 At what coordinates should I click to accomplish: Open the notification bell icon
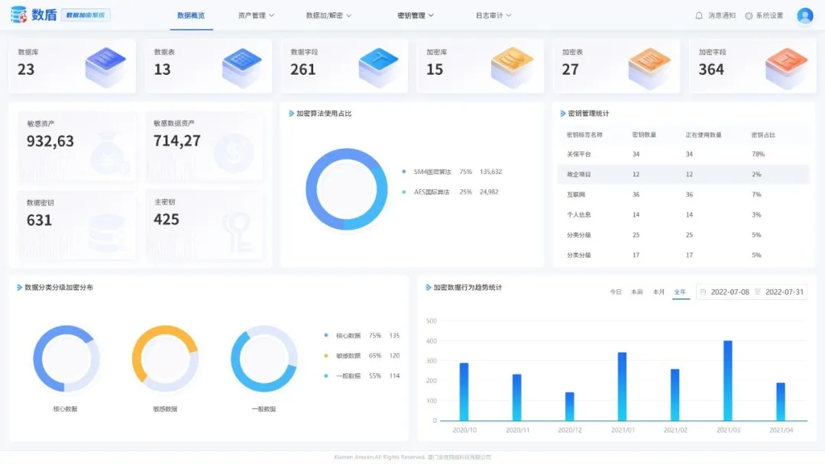point(699,15)
